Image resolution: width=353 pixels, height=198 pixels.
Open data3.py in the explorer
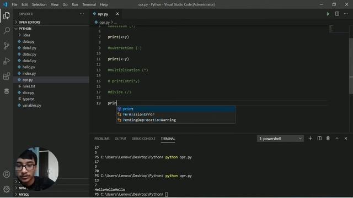pos(29,61)
